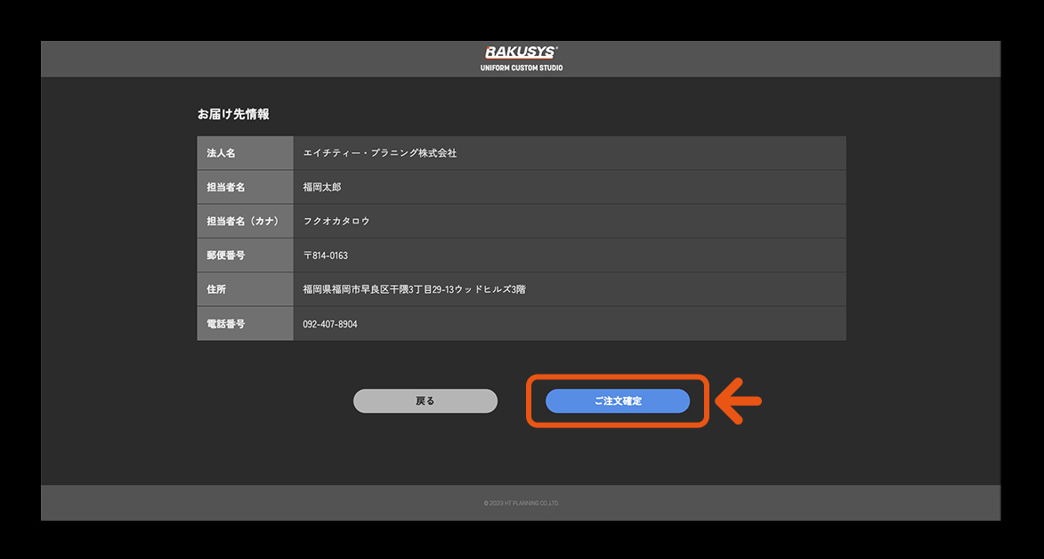Select the 住所 label cell
This screenshot has width=1044, height=559.
point(216,289)
